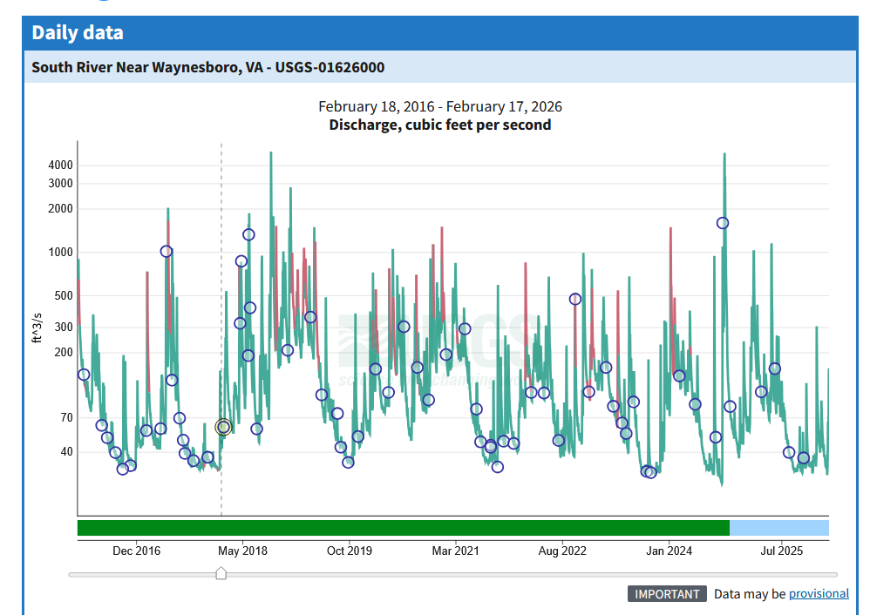Viewport: 870px width, 615px height.
Task: Click the ft^3/s y-axis label
Action: click(37, 328)
